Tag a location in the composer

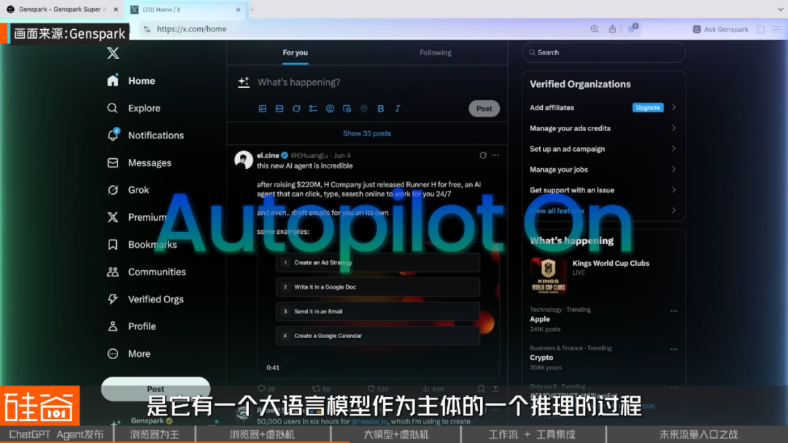point(364,109)
